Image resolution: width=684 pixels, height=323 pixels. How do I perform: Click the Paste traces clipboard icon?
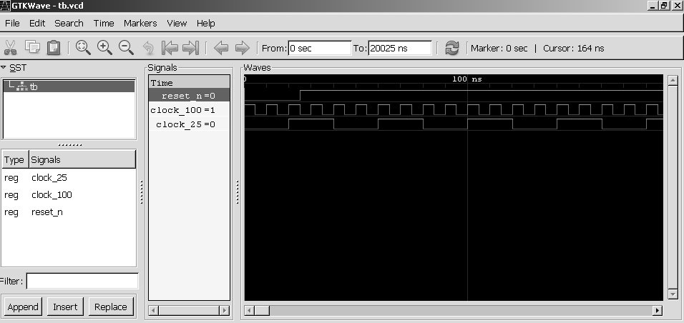[x=54, y=48]
